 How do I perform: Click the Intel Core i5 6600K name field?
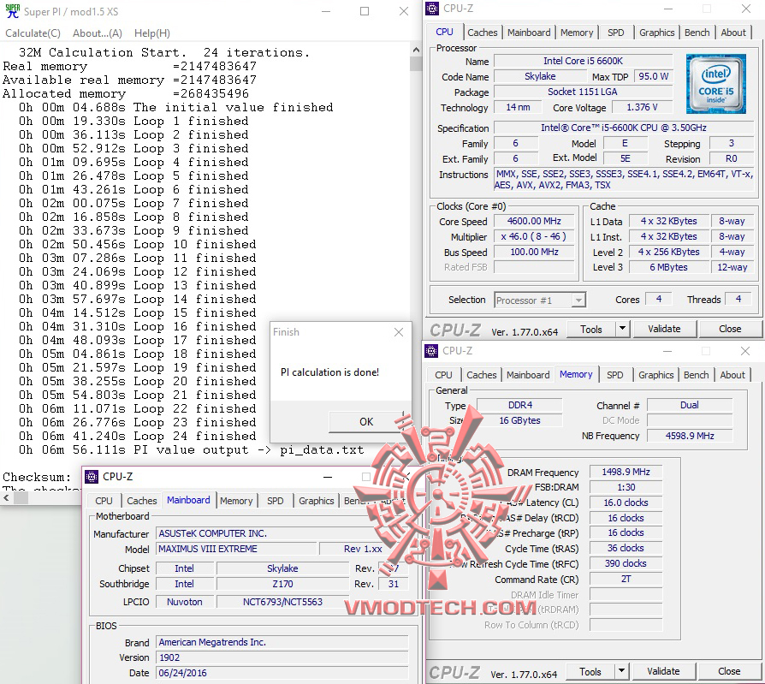point(583,61)
